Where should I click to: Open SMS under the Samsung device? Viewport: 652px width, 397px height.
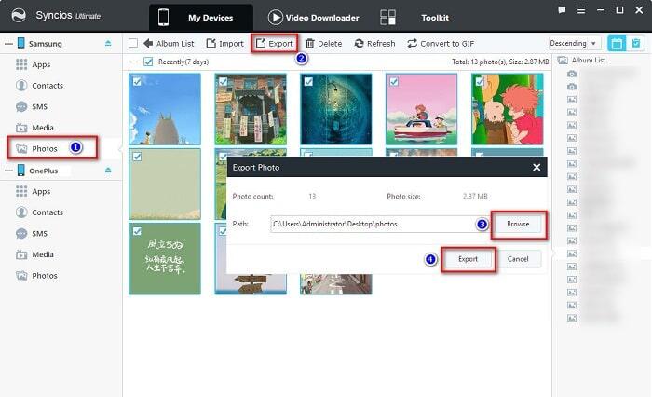click(41, 106)
